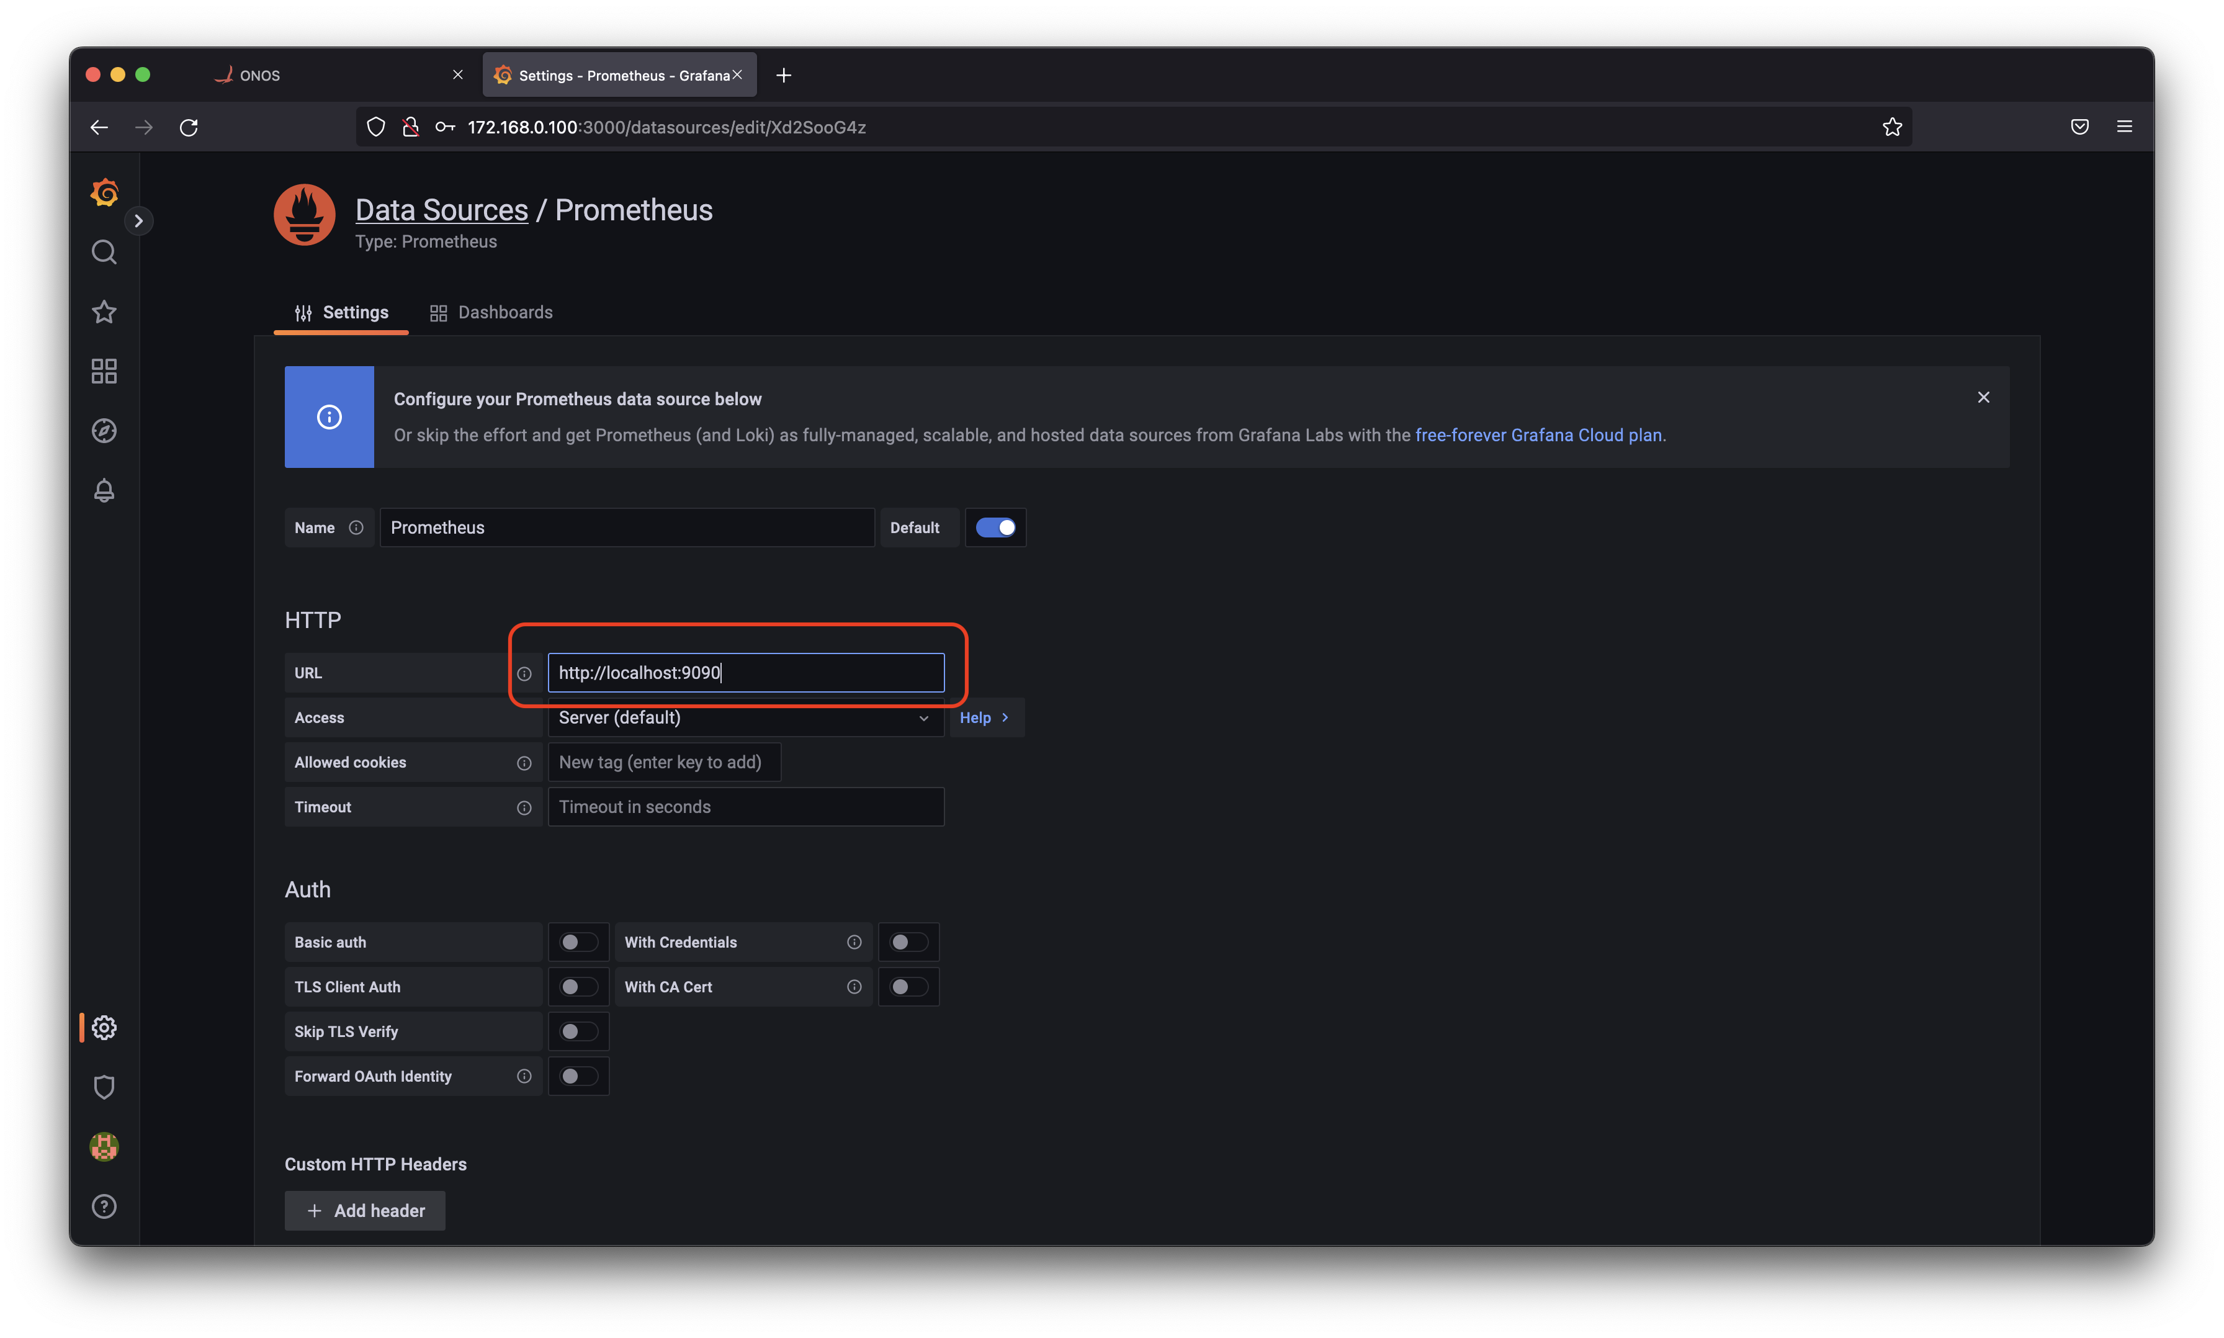Screen dimensions: 2224x1338
Task: Click the URL info icon
Action: point(525,673)
